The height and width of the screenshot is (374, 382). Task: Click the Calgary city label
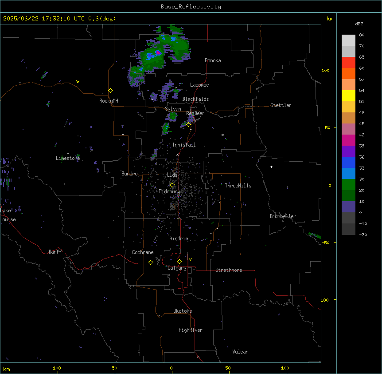click(177, 268)
